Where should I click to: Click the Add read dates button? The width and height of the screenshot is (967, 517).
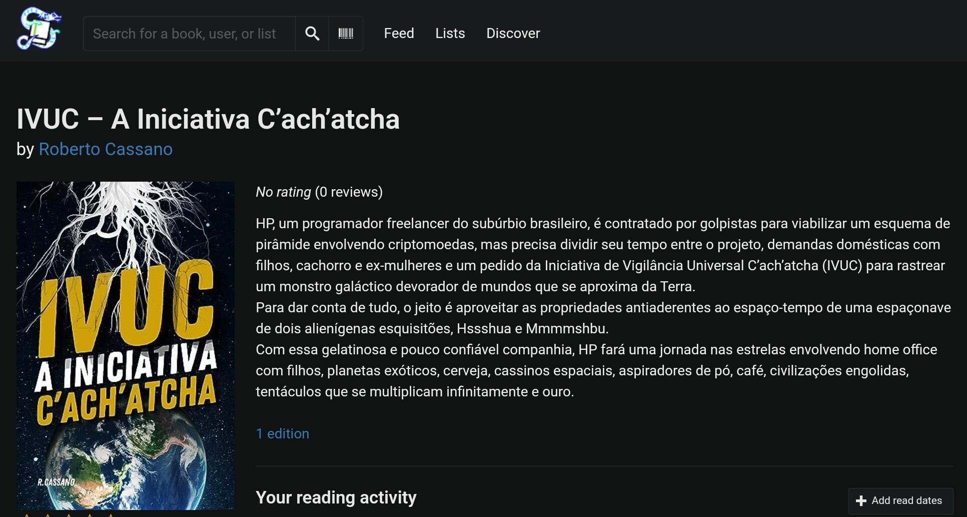tap(900, 500)
